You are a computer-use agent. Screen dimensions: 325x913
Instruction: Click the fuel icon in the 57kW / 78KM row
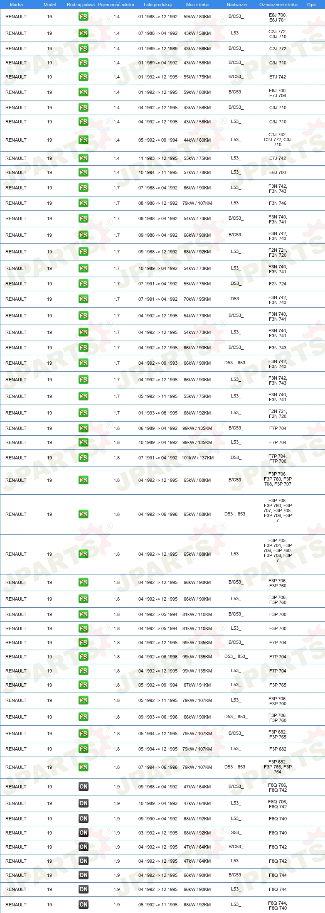click(83, 172)
